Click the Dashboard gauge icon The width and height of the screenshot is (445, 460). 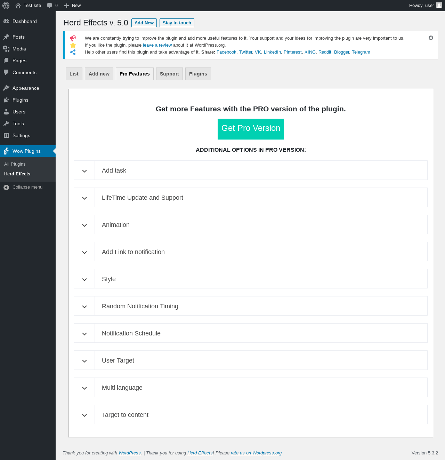6,21
